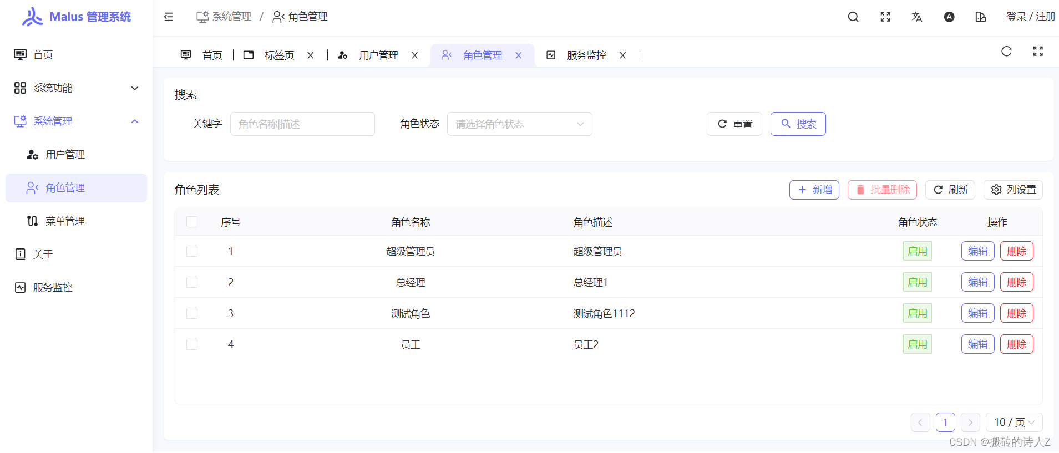This screenshot has height=453, width=1059.
Task: Open the language translation icon
Action: click(917, 17)
